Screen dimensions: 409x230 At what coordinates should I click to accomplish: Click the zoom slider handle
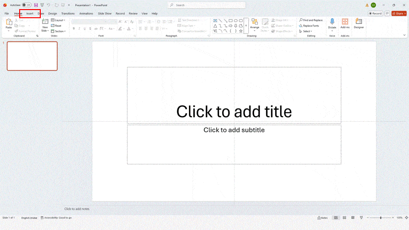381,218
